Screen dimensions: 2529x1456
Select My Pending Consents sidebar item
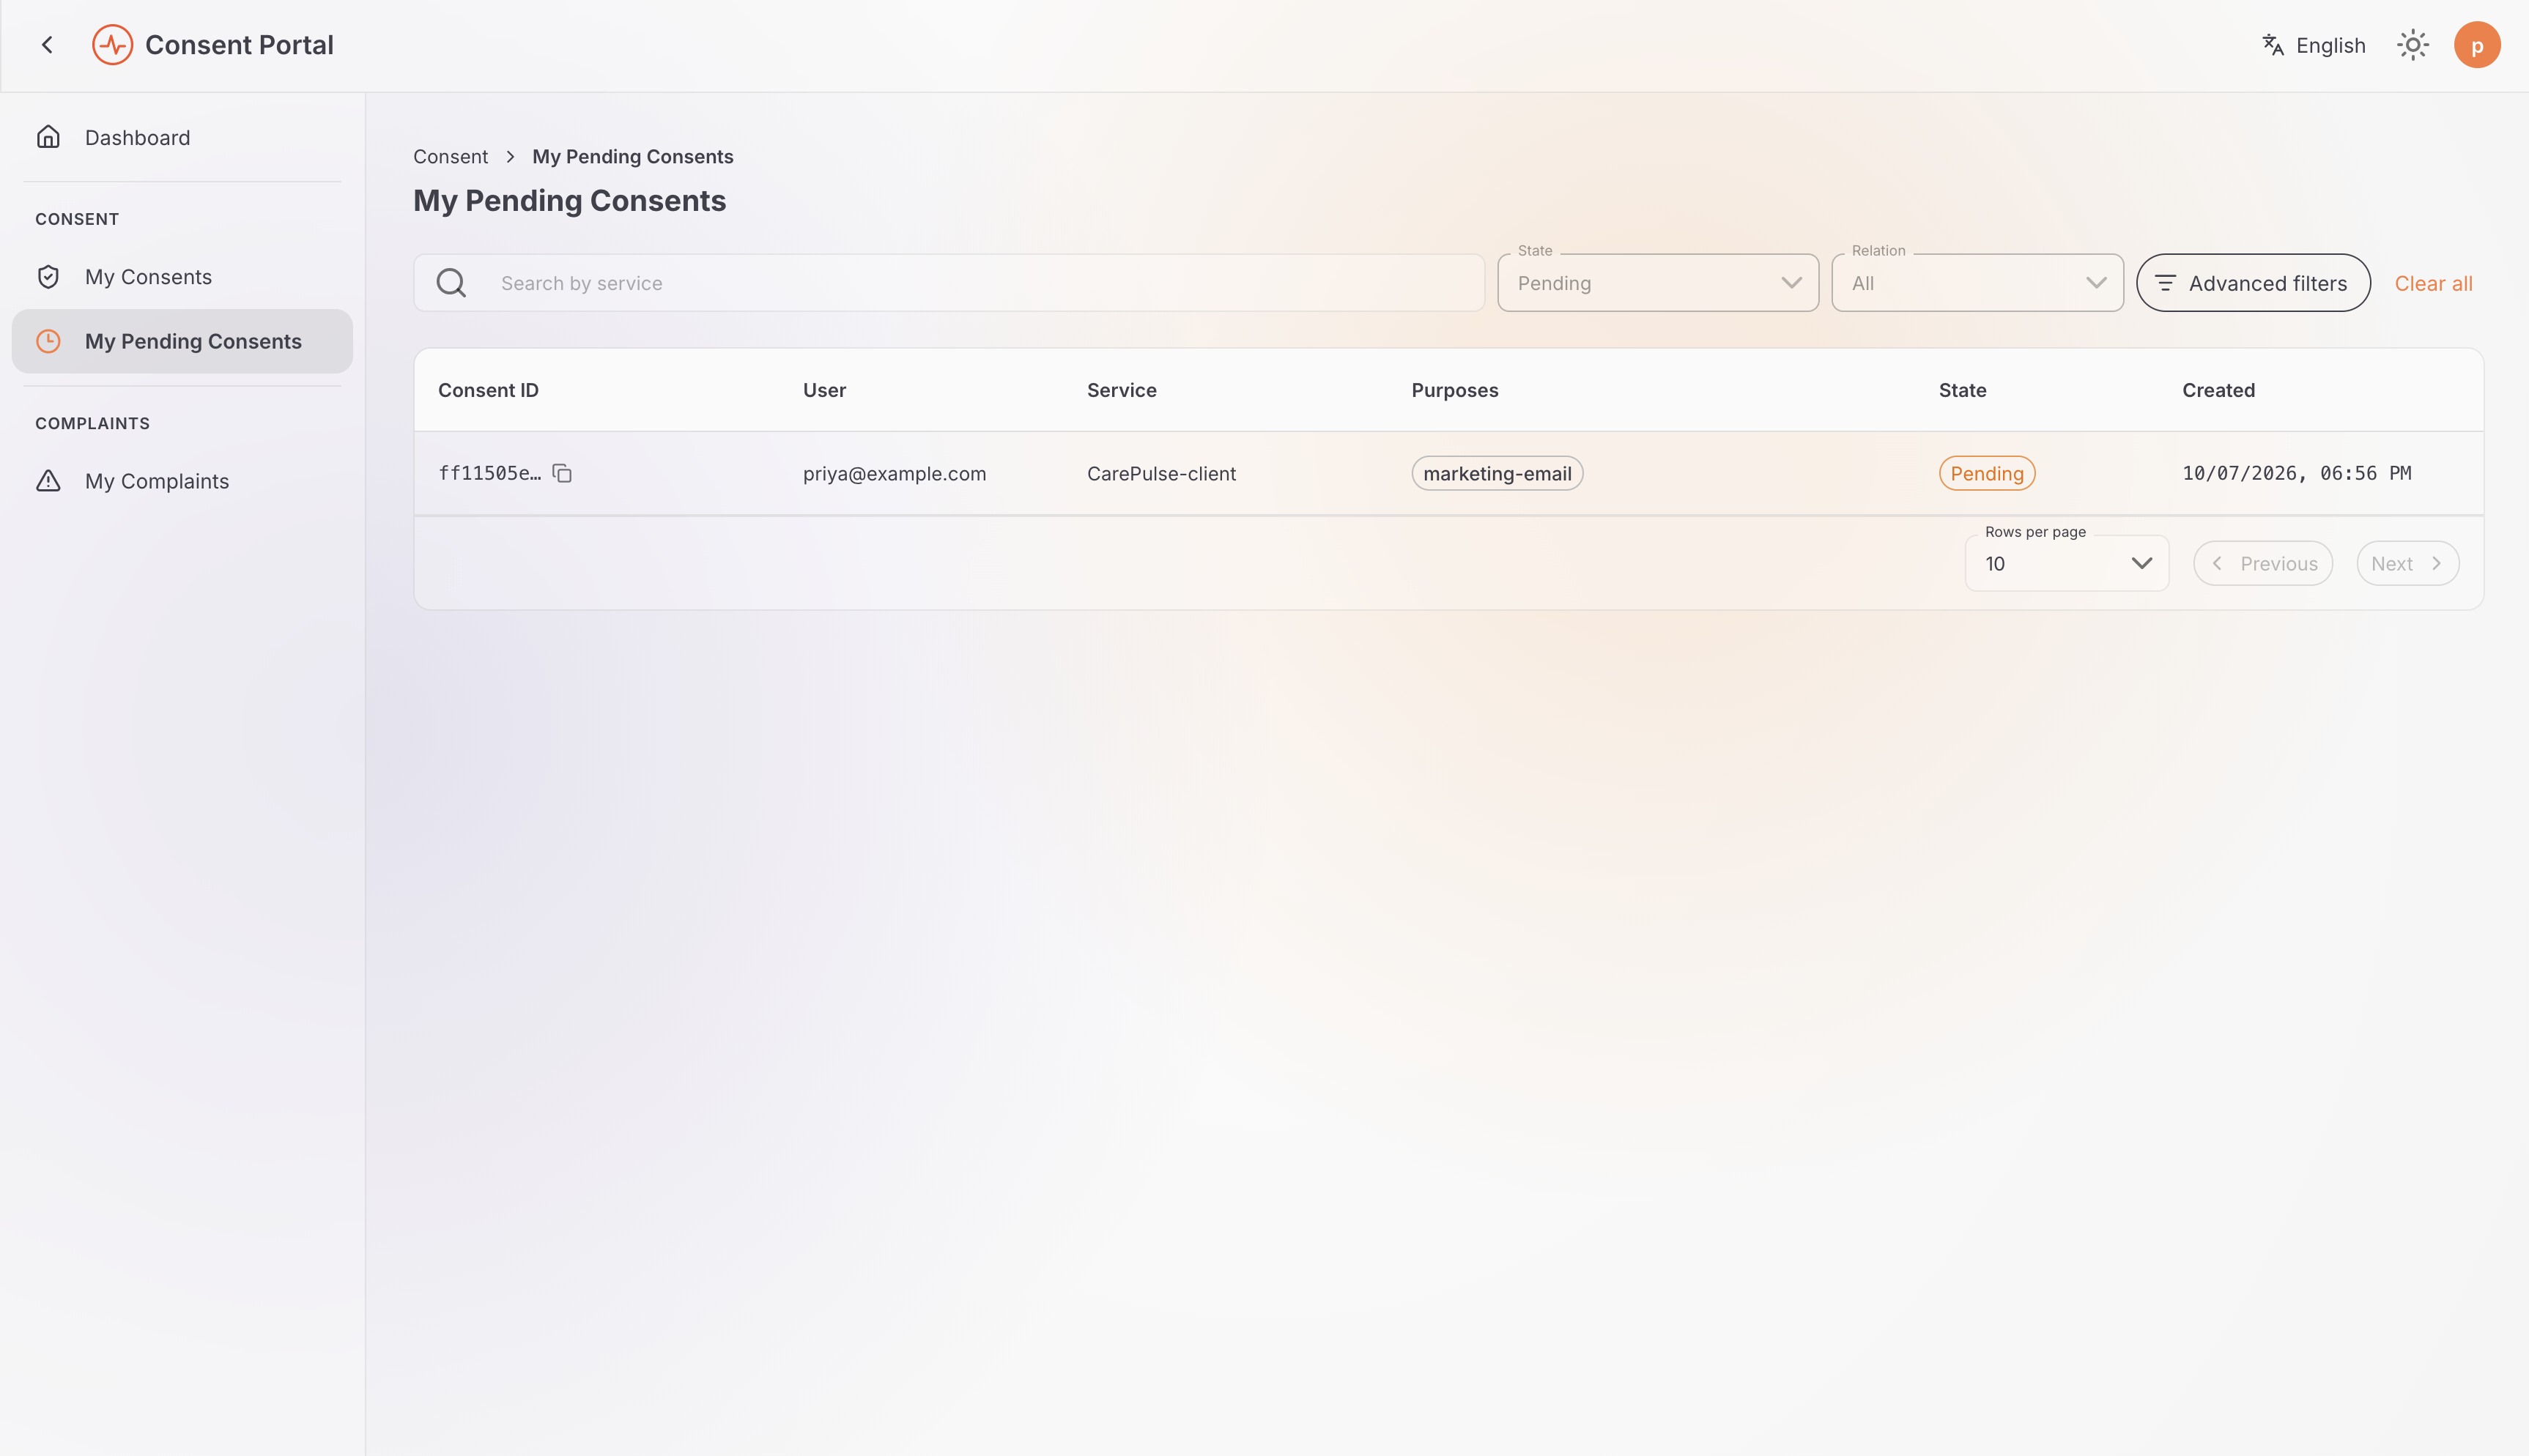[x=182, y=341]
